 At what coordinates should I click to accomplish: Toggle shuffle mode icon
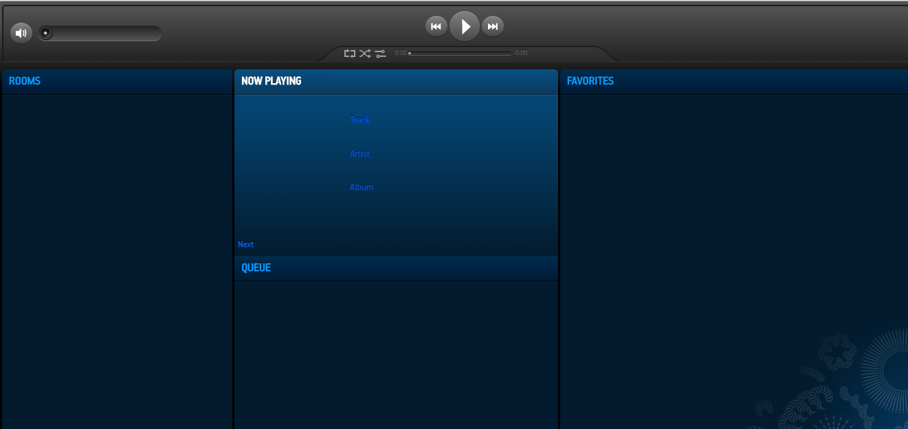(365, 53)
